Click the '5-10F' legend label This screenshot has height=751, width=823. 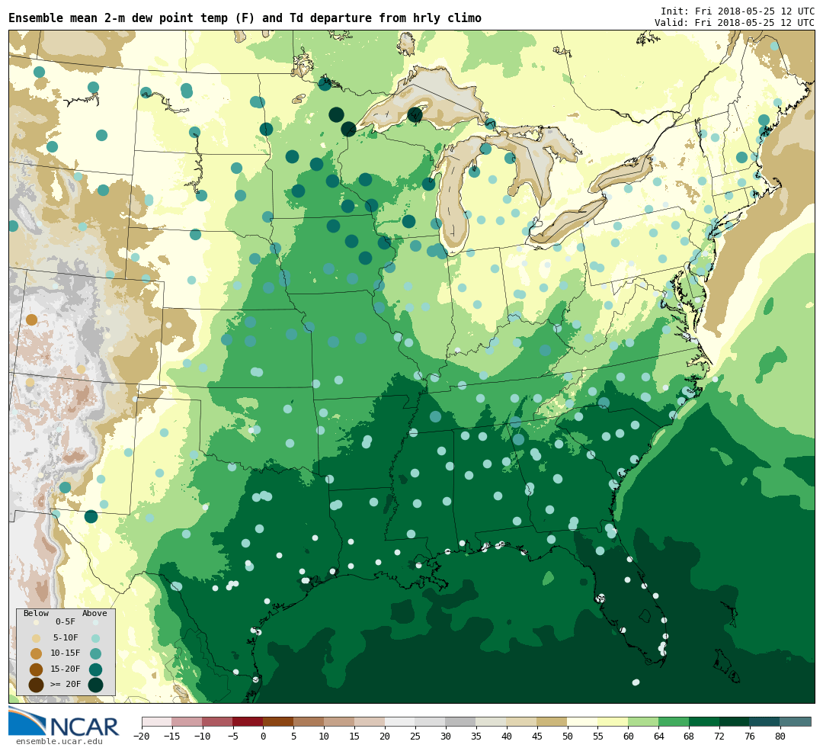66,637
